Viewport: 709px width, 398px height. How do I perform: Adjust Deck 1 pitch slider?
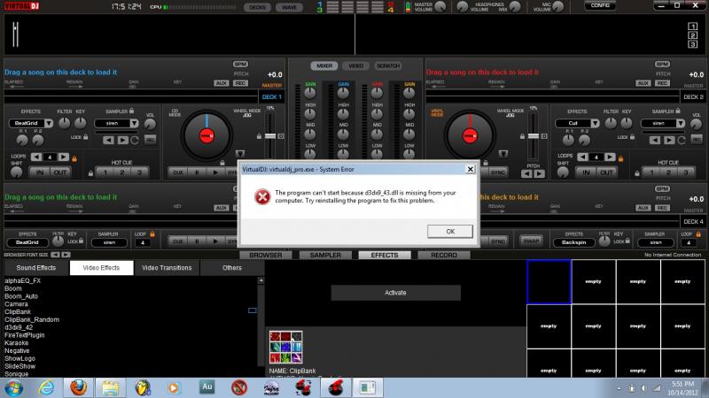click(x=270, y=135)
